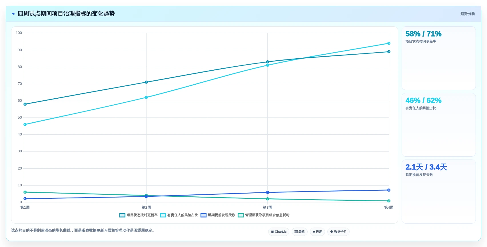
Task: Click the green 管理层获取项目组合信息耗时 swatch
Action: pyautogui.click(x=241, y=215)
